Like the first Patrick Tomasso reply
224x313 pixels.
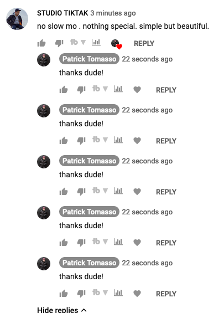pos(64,90)
